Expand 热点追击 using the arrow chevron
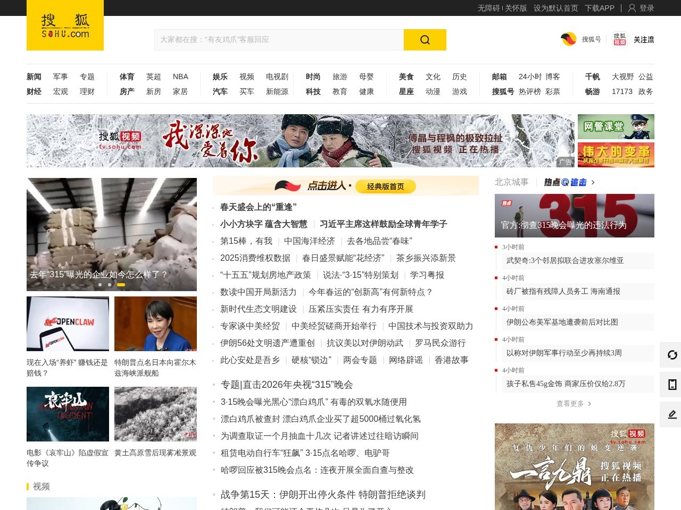Viewport: 681px width, 510px height. [x=593, y=182]
